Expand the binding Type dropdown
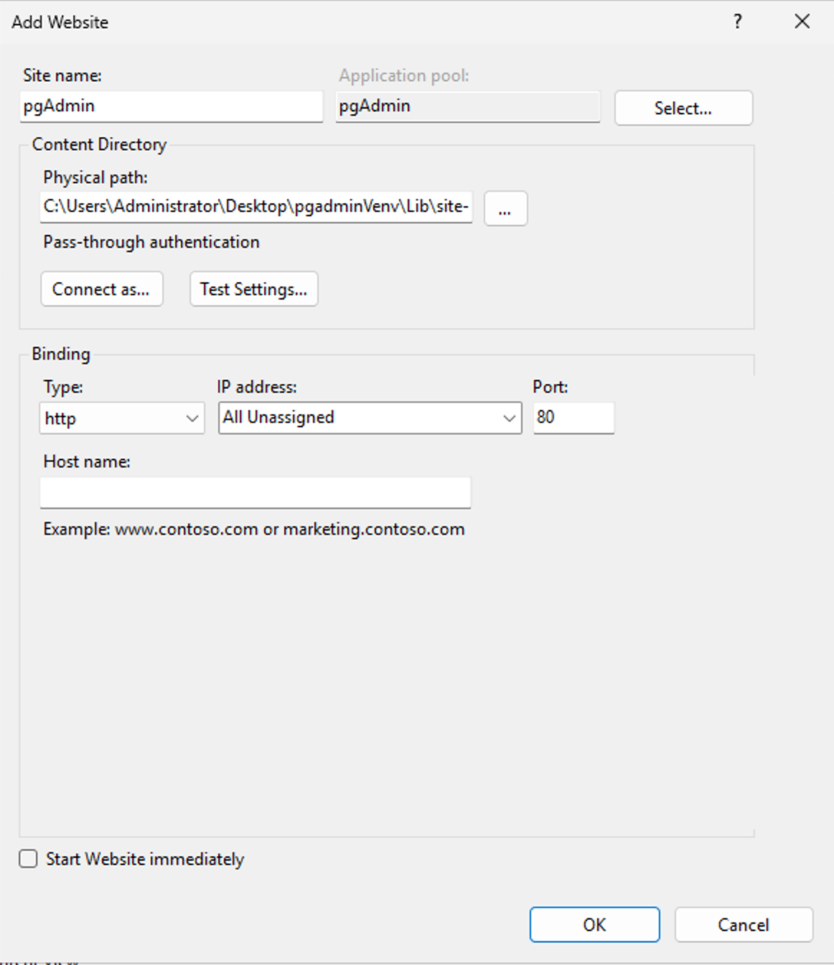The height and width of the screenshot is (965, 834). pyautogui.click(x=121, y=419)
